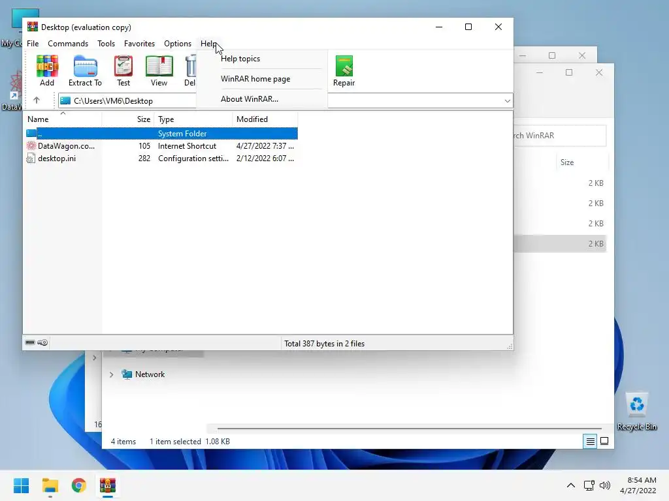Open the Options menu
669x501 pixels.
[x=178, y=44]
